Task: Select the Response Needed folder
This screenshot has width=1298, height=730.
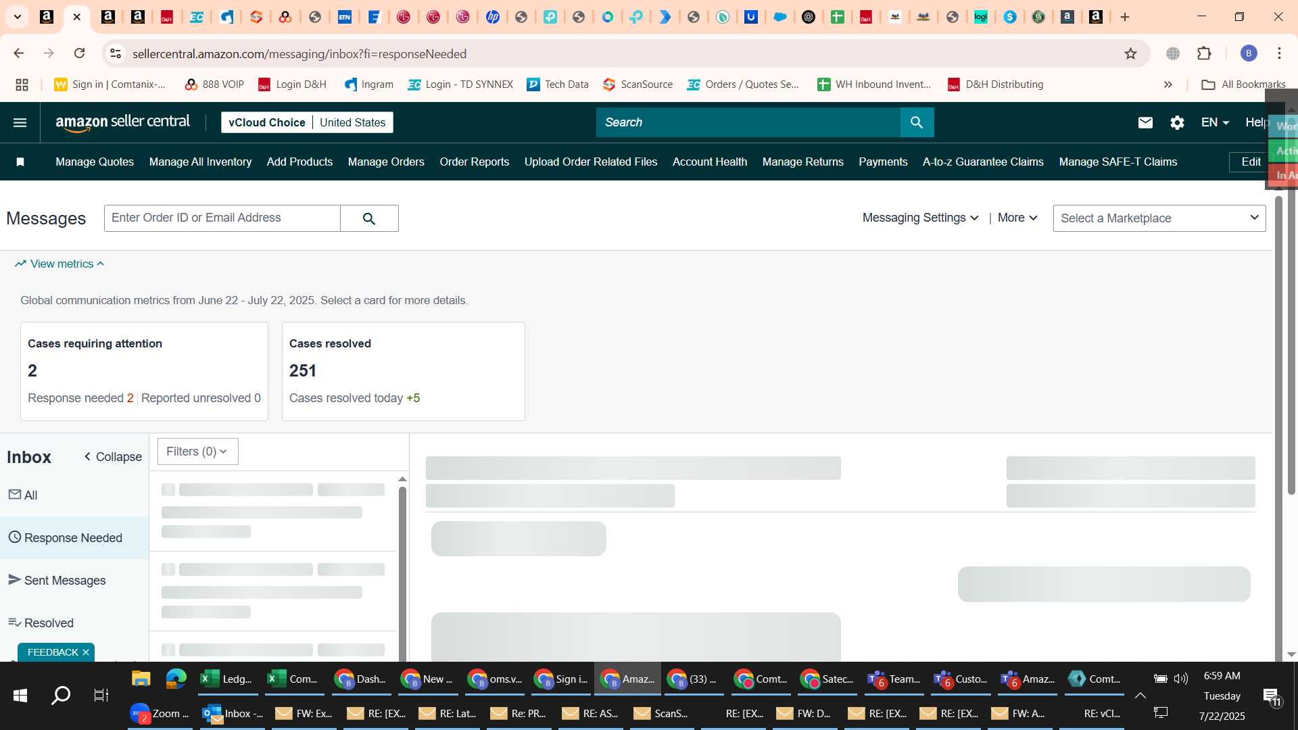Action: click(74, 538)
